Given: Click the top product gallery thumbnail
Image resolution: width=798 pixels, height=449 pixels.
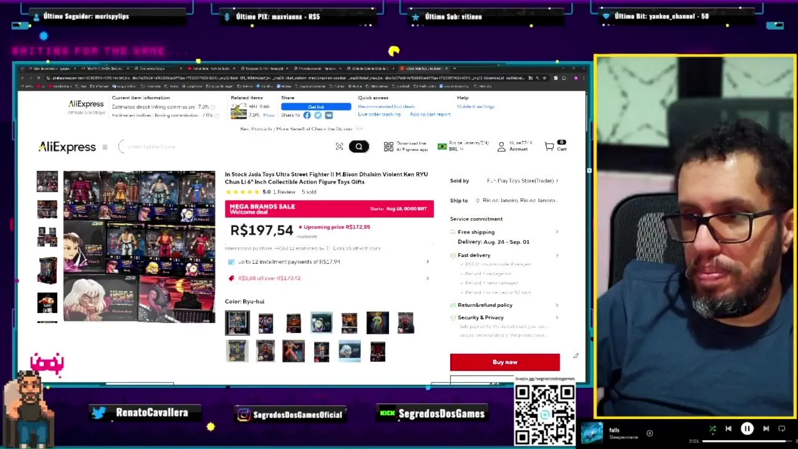Looking at the screenshot, I should pos(47,181).
